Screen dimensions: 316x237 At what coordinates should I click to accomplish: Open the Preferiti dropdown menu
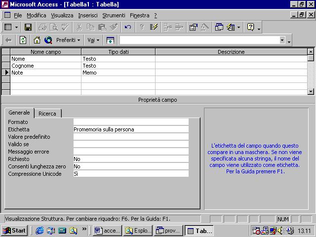tap(68, 40)
